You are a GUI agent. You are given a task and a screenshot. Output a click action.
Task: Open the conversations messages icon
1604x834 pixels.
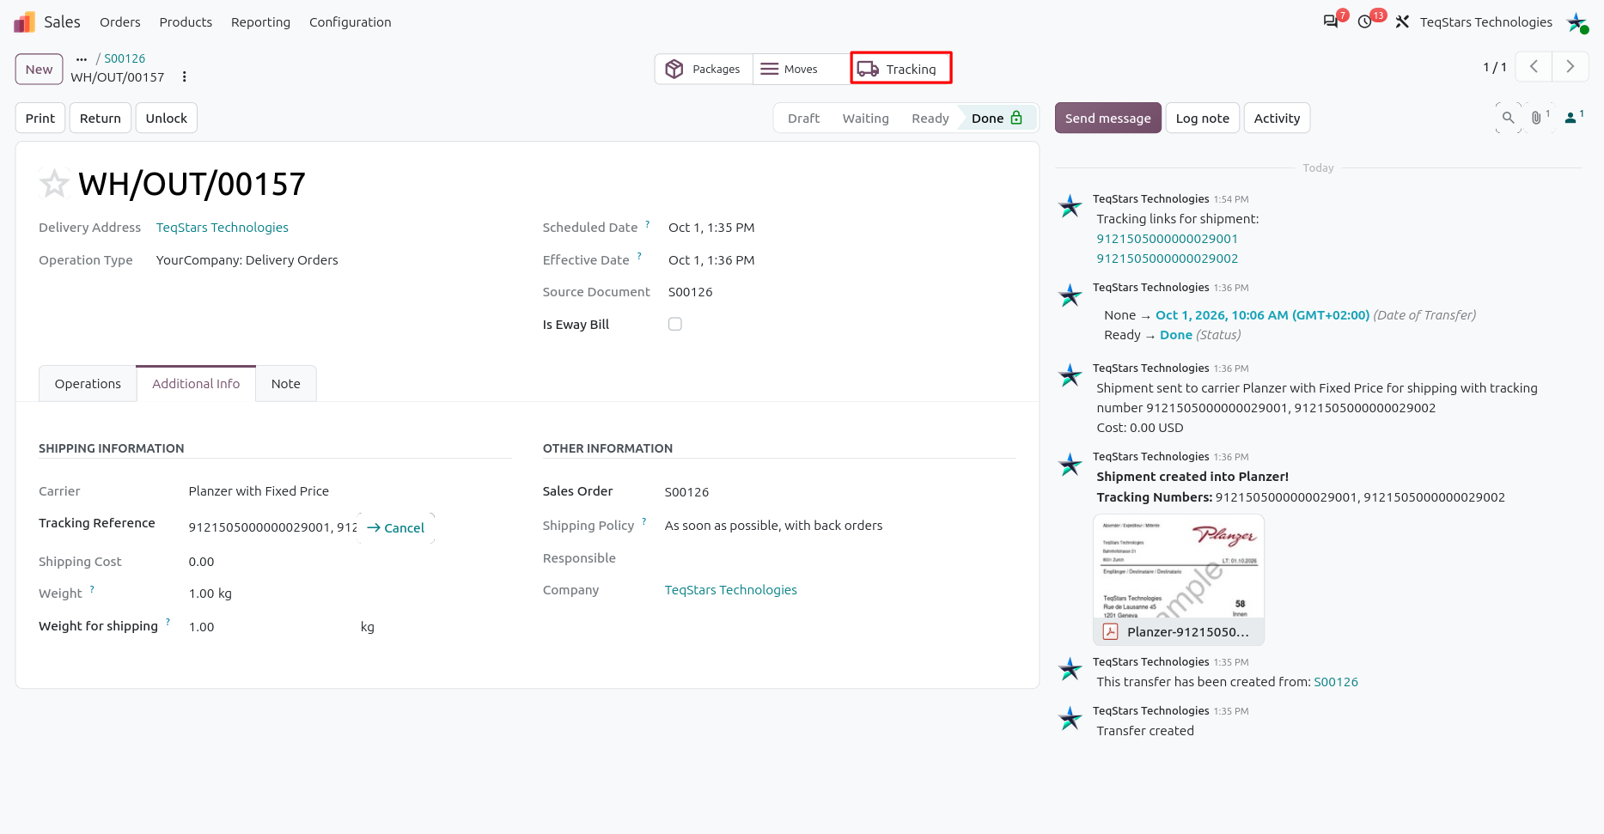[x=1331, y=21]
